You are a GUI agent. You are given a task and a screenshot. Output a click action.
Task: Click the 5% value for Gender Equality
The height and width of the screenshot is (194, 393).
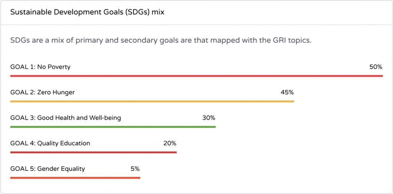[135, 169]
